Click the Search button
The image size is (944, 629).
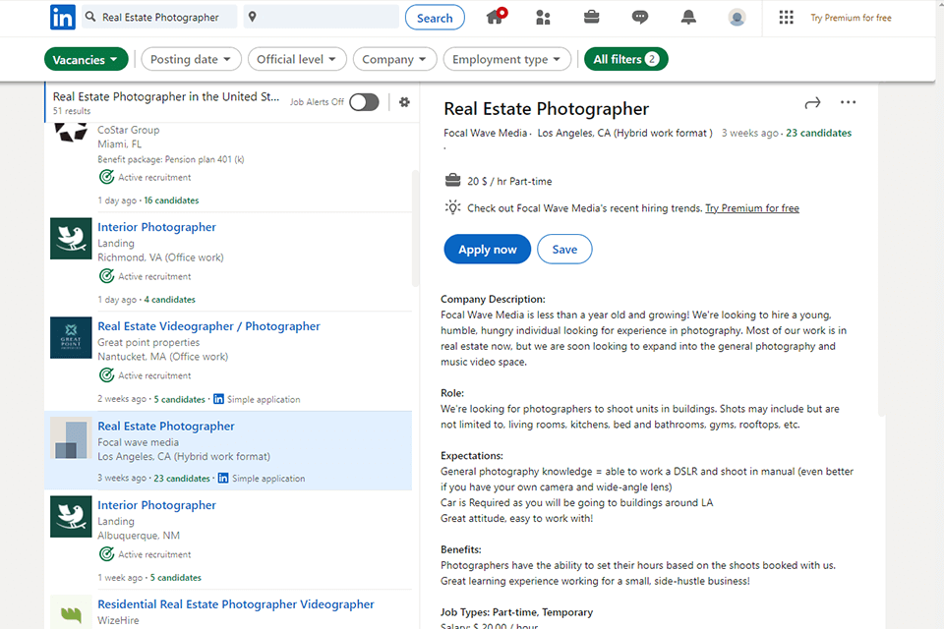[x=435, y=18]
